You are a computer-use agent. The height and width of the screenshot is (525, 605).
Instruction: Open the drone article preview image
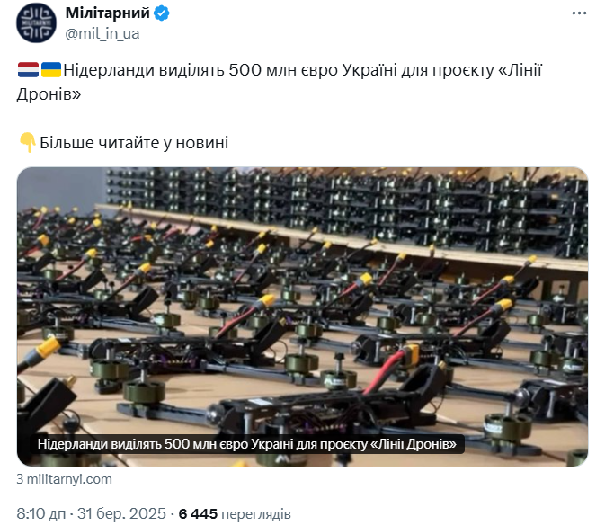click(x=302, y=316)
